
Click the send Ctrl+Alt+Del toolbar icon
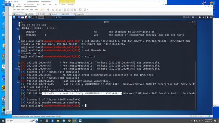click(x=48, y=10)
